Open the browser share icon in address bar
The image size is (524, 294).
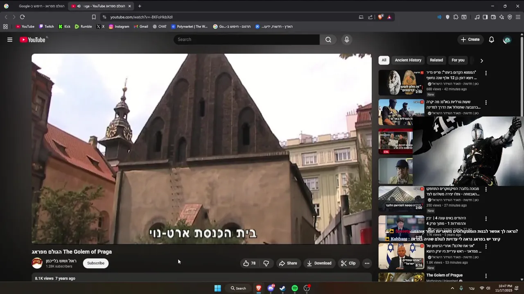point(370,17)
